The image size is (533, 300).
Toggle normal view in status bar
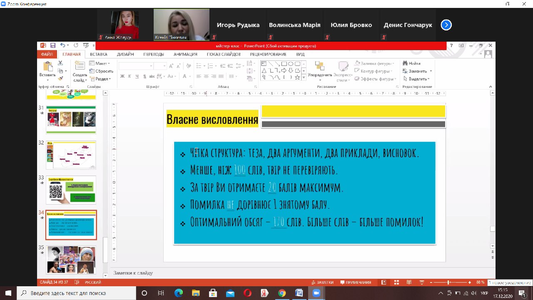[x=384, y=282]
